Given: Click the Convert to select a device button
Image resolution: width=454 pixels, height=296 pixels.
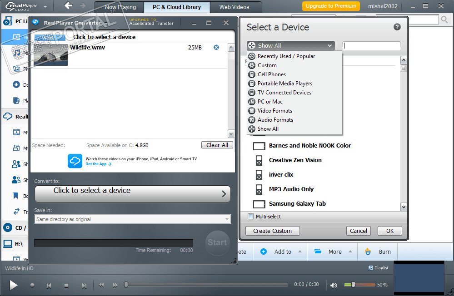Looking at the screenshot, I should [133, 194].
